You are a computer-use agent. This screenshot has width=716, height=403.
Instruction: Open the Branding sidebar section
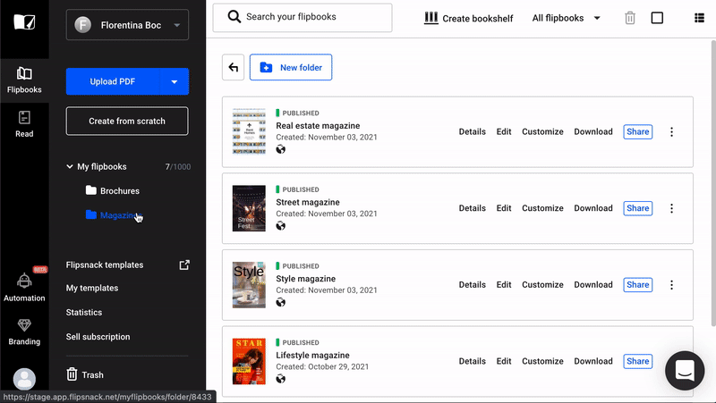(x=24, y=332)
